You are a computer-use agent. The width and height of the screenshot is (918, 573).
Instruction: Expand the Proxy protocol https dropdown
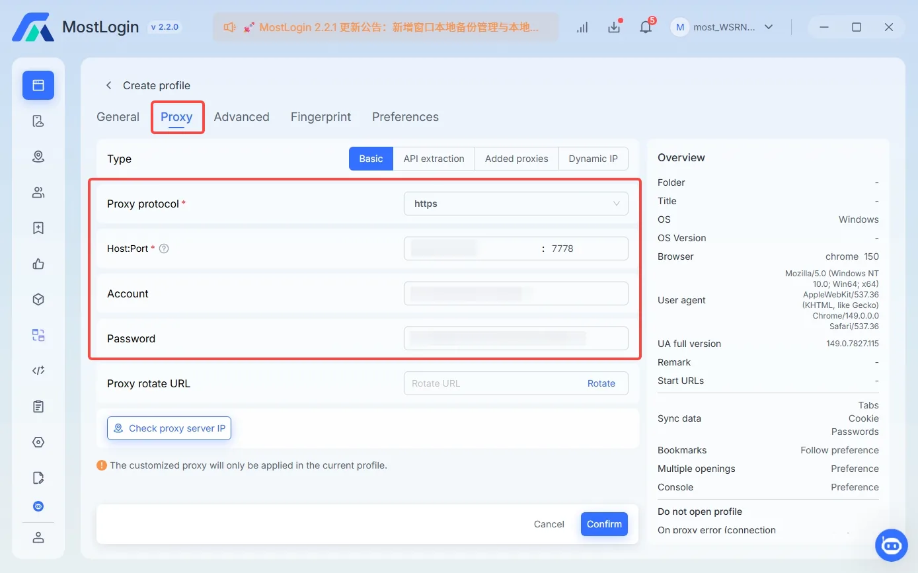516,204
